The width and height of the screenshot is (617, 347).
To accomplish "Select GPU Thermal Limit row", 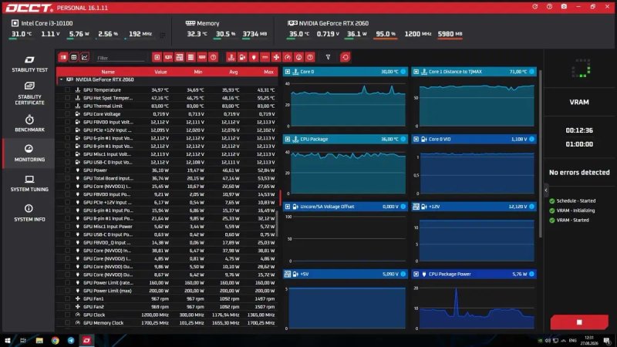I will (167, 106).
